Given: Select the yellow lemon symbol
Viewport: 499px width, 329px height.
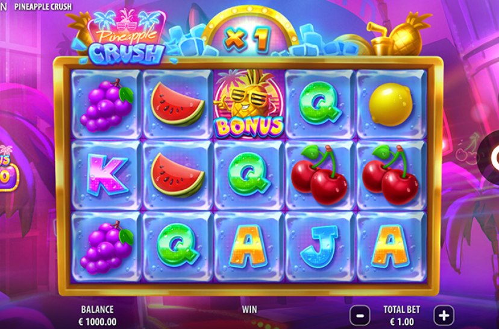Looking at the screenshot, I should tap(391, 105).
